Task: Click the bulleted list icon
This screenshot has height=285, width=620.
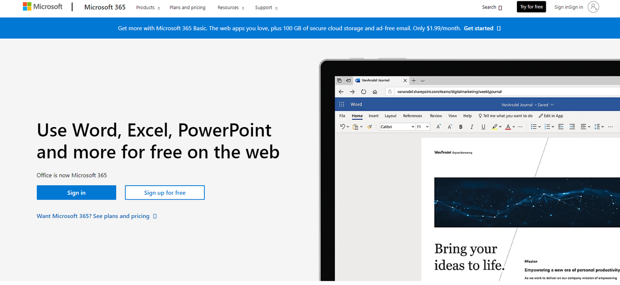Action: coord(534,127)
